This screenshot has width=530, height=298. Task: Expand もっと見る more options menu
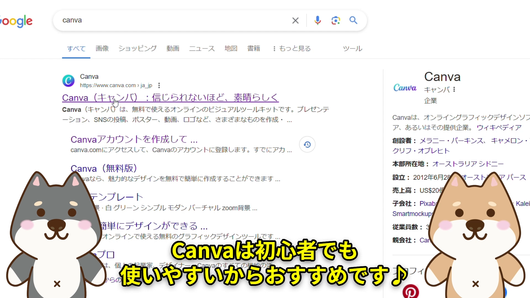pos(291,48)
